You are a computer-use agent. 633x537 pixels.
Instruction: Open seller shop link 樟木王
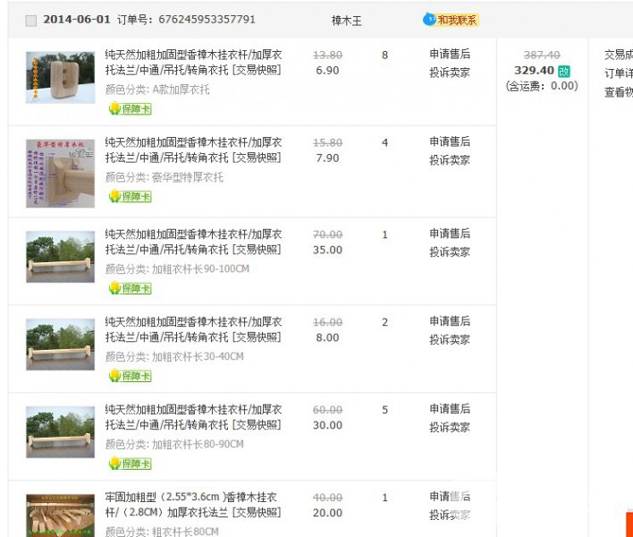point(346,20)
